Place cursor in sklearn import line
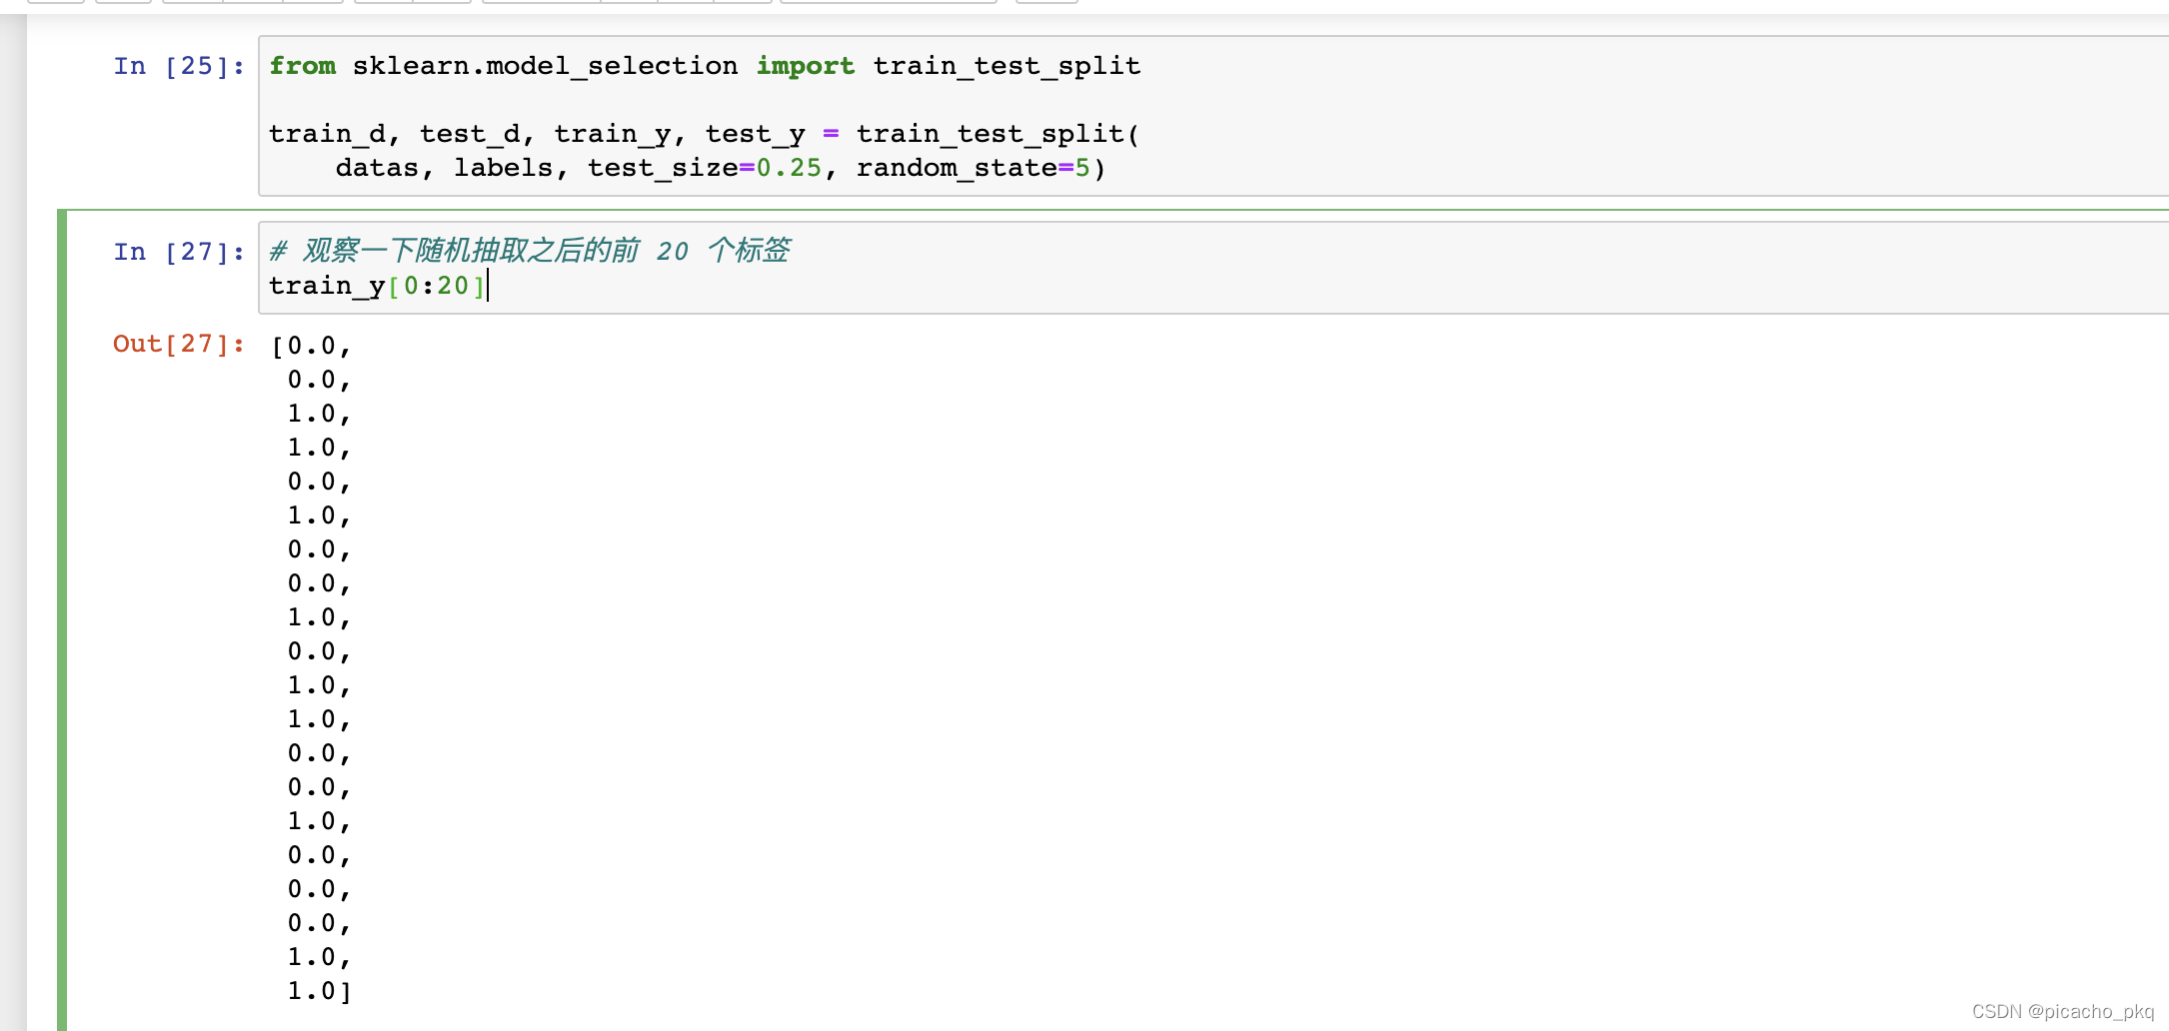Image resolution: width=2169 pixels, height=1031 pixels. pos(705,66)
